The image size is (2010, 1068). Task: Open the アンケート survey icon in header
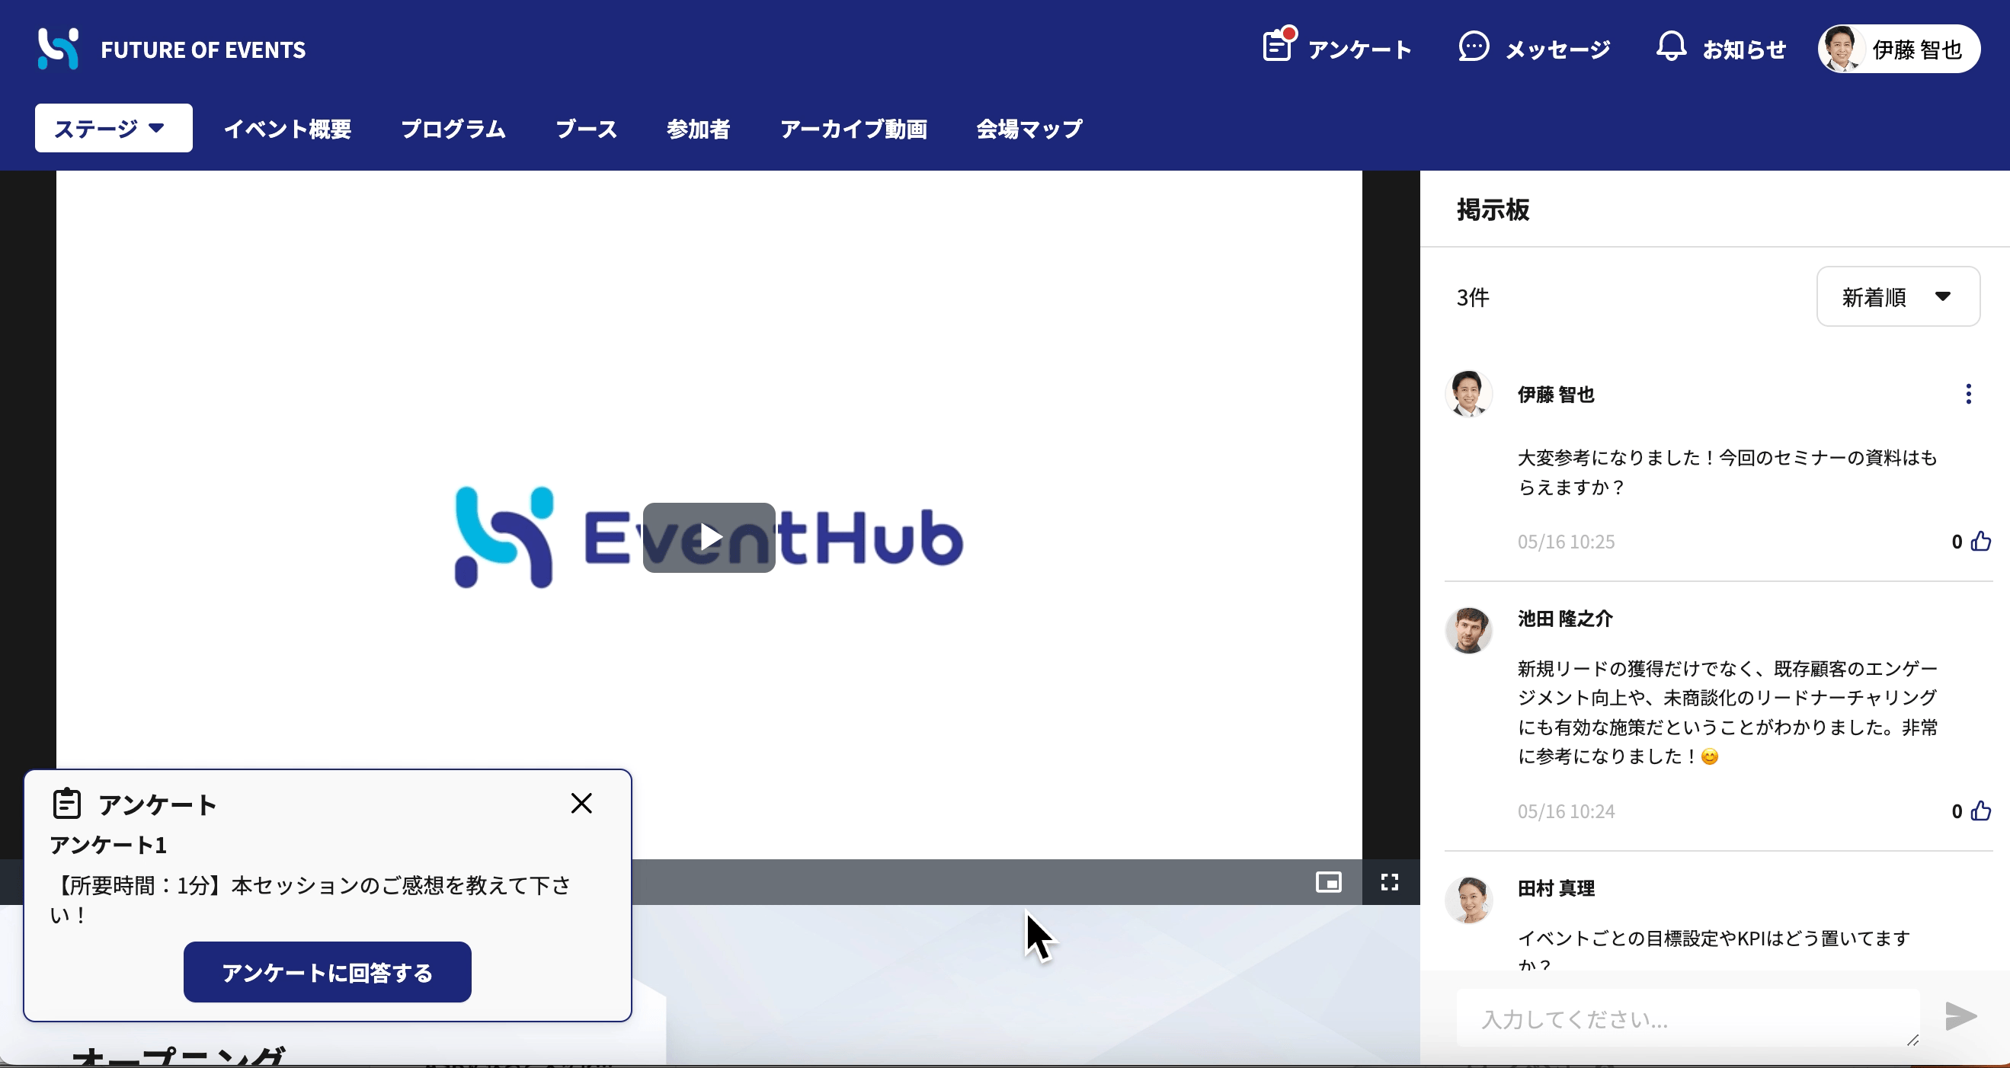pyautogui.click(x=1277, y=46)
